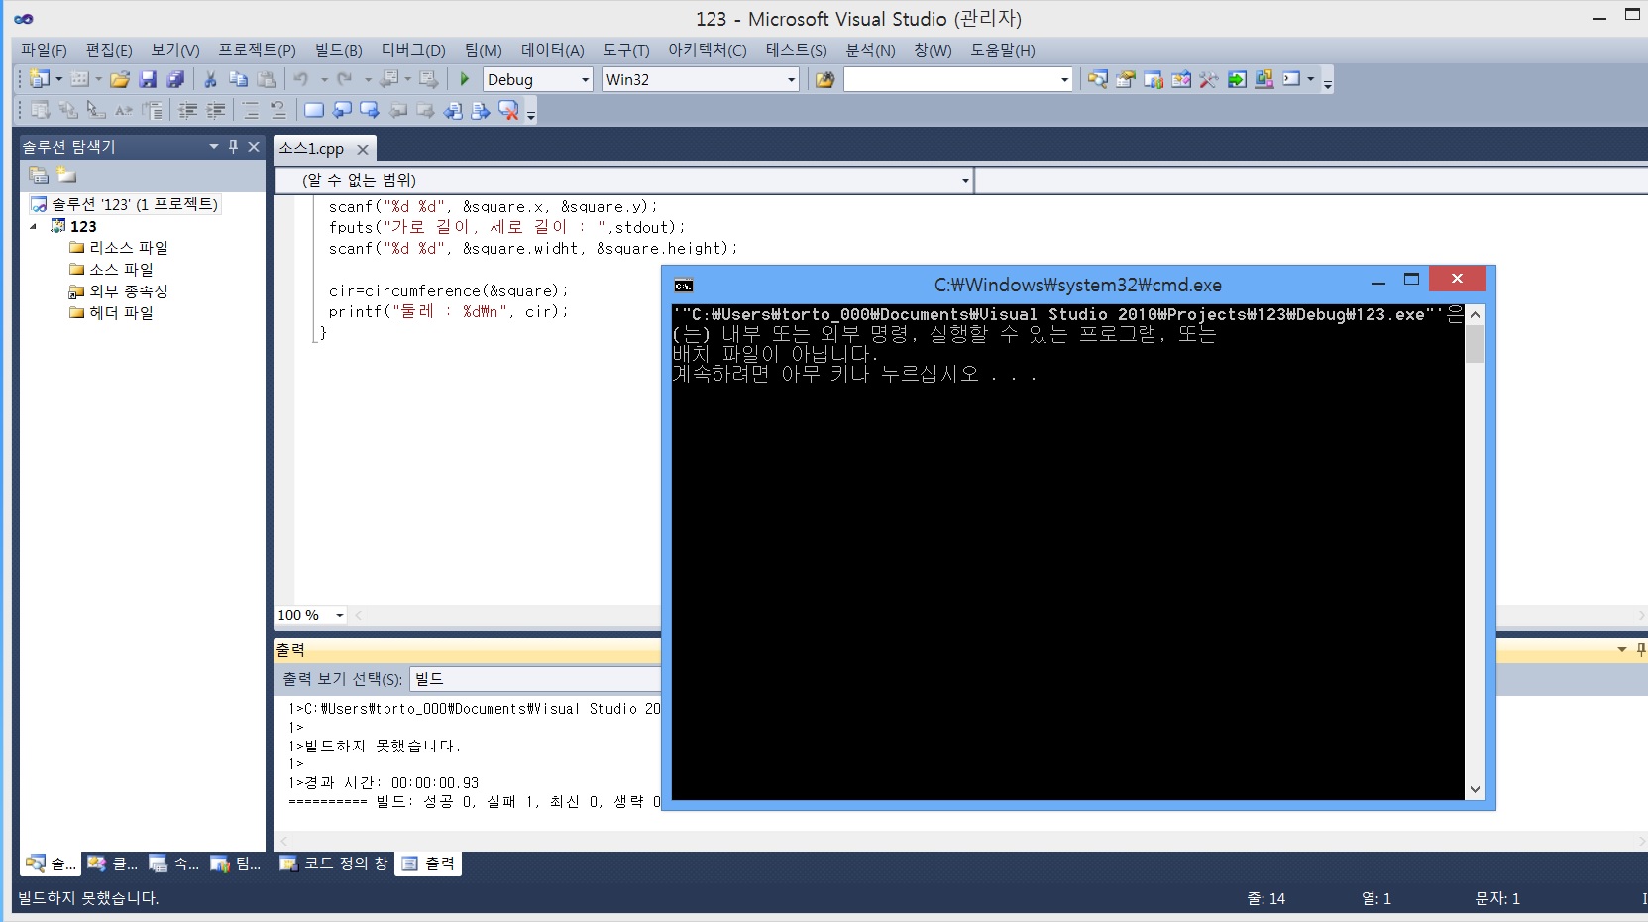This screenshot has height=922, width=1648.
Task: Switch to the Team Explorer (팀...) bottom tab
Action: tap(236, 864)
